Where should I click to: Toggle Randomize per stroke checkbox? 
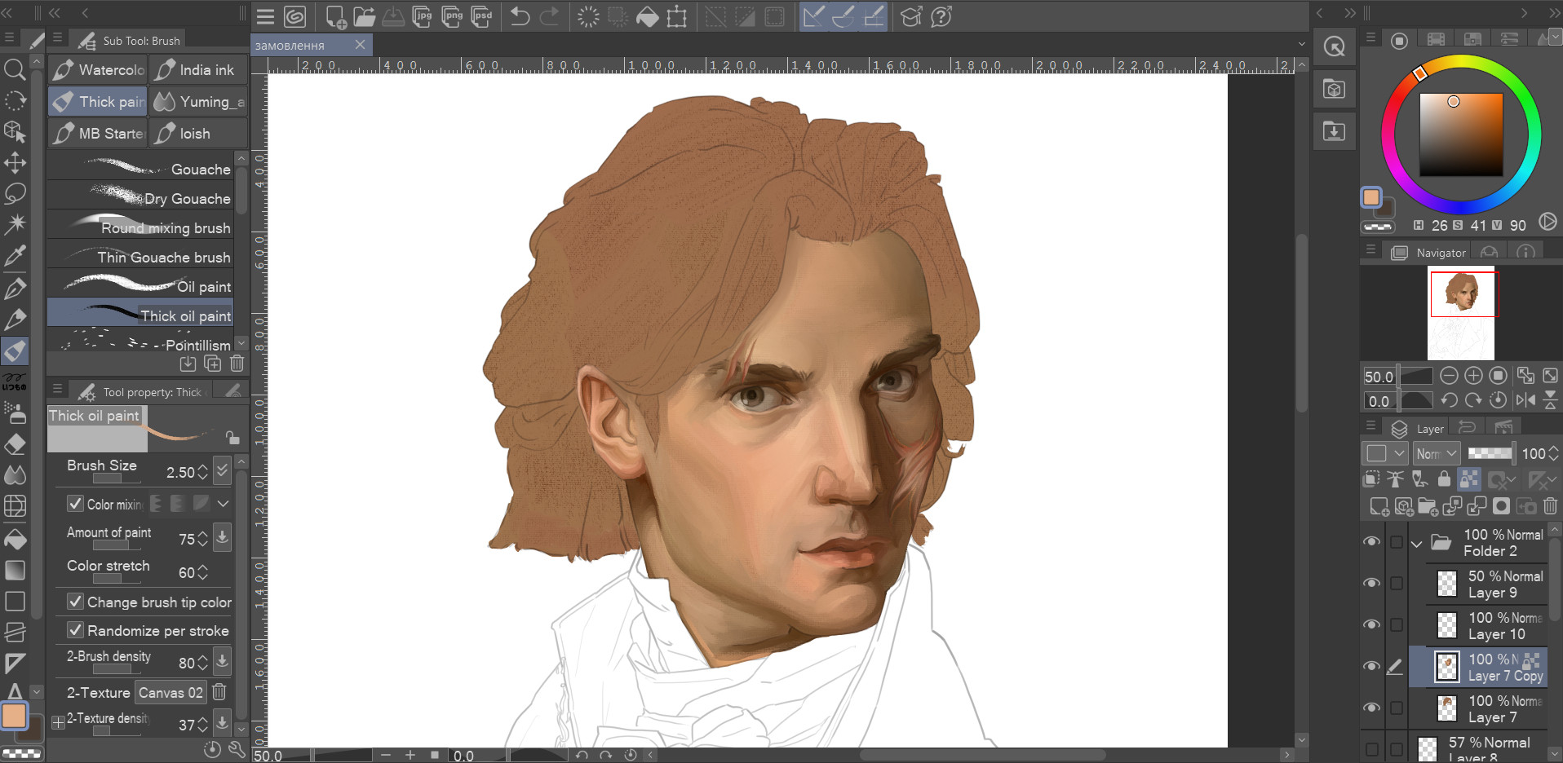75,630
